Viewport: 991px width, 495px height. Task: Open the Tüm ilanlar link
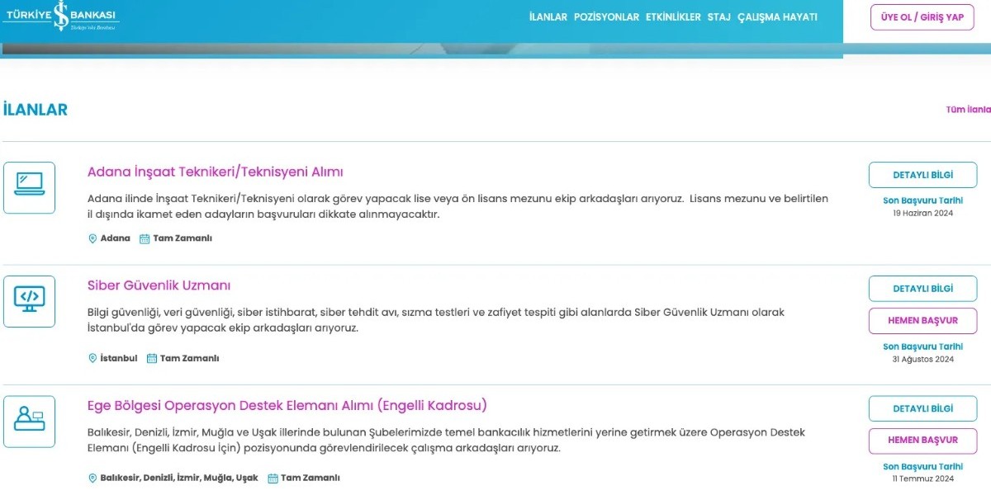point(968,110)
